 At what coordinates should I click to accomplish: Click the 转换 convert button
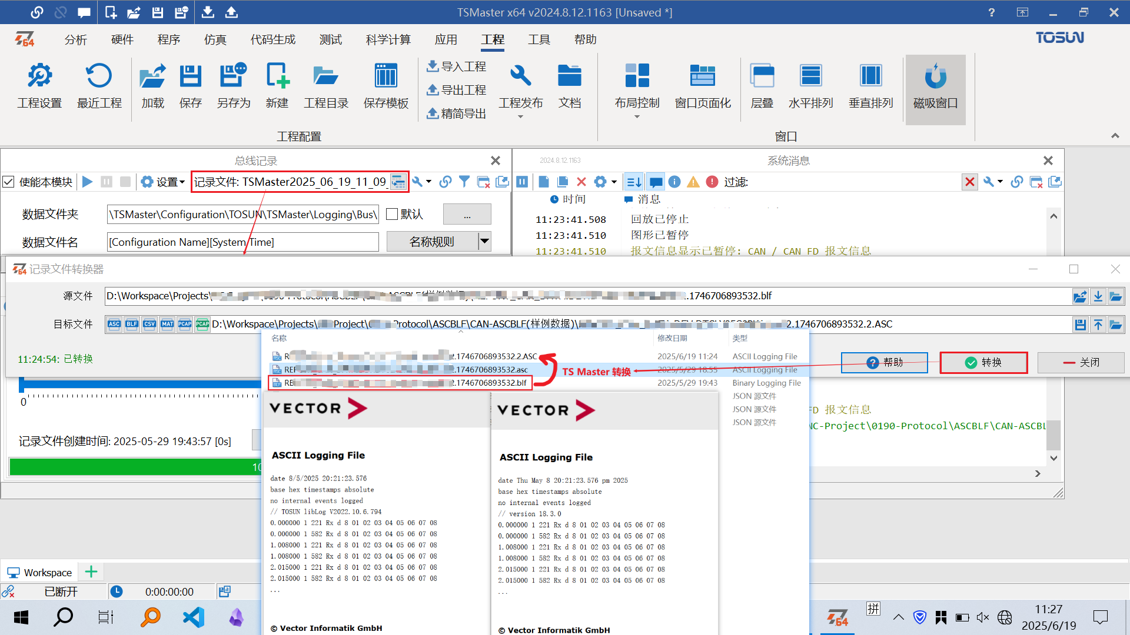983,362
